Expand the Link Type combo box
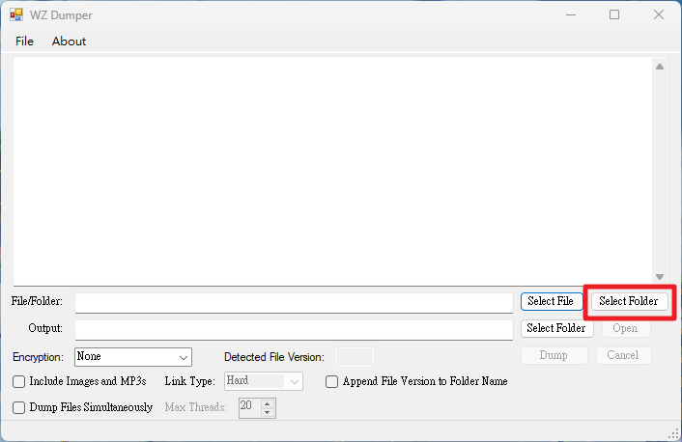This screenshot has height=442, width=682. click(264, 381)
